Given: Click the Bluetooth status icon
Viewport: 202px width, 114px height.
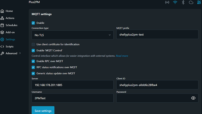Looking at the screenshot, I should pos(183,2).
